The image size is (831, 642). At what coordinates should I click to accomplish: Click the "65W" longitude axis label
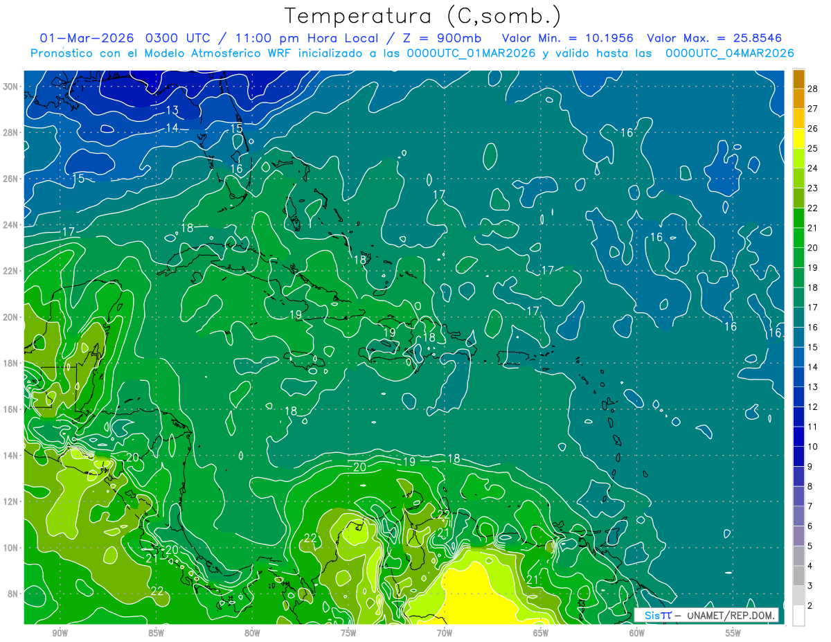click(541, 634)
